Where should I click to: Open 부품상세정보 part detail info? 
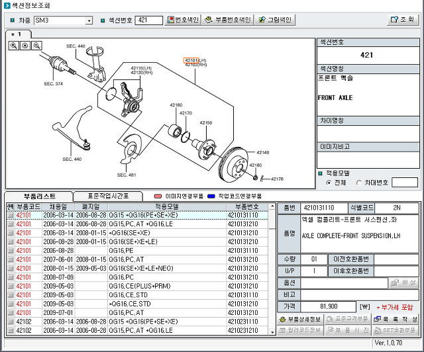299,320
